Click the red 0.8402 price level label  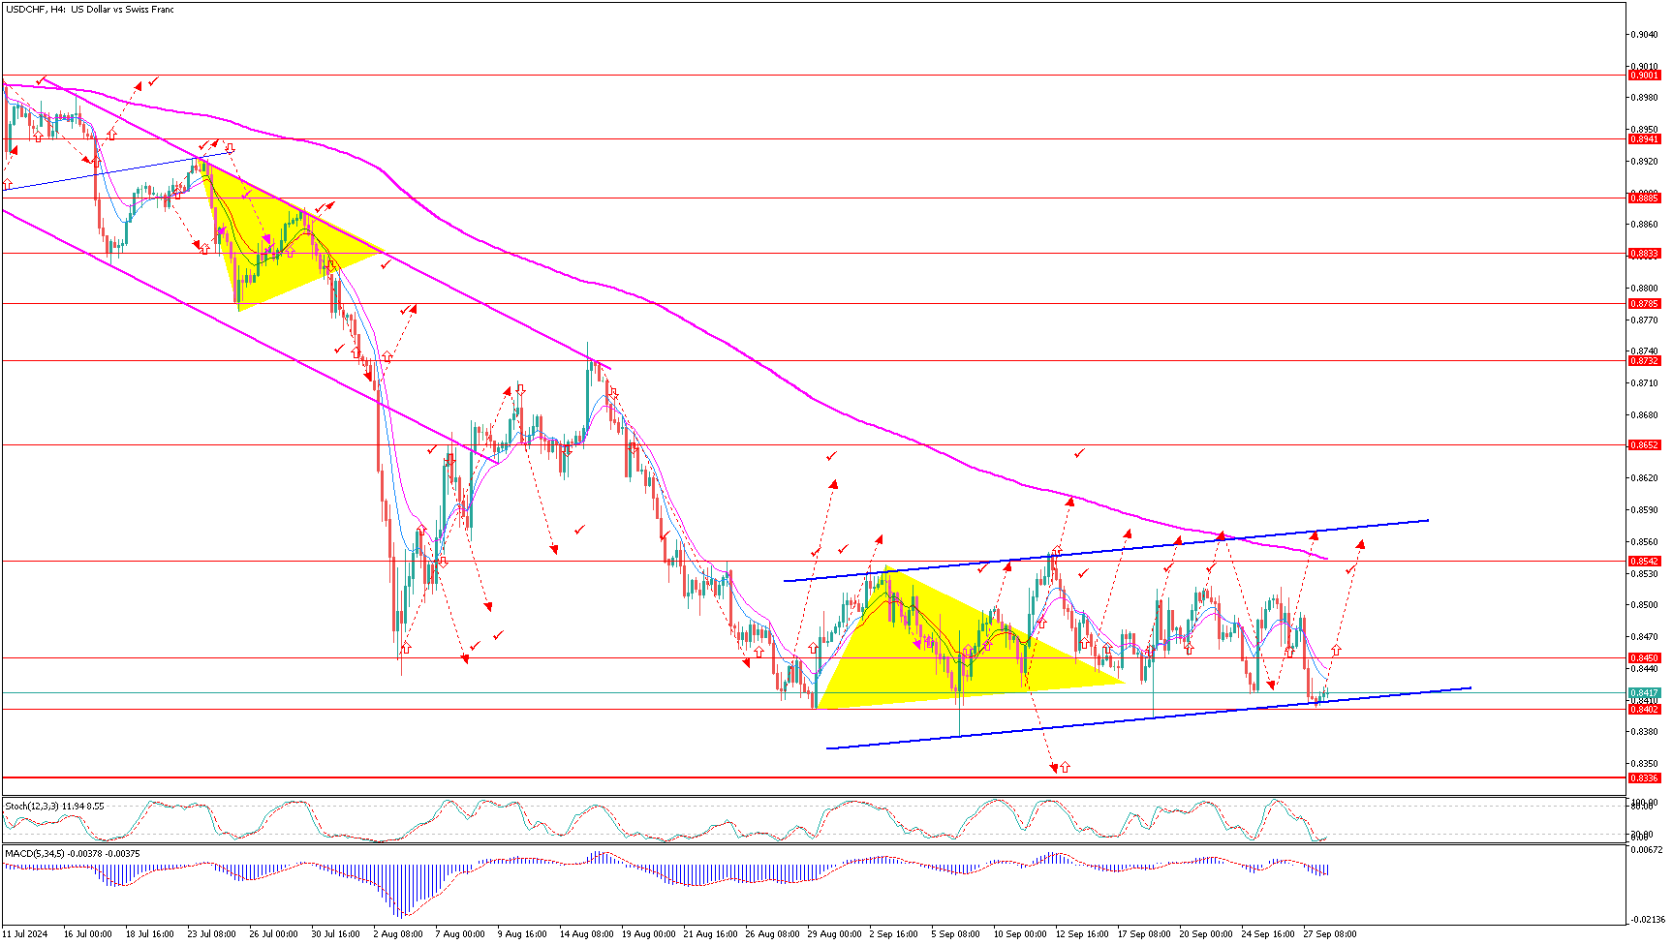1644,710
